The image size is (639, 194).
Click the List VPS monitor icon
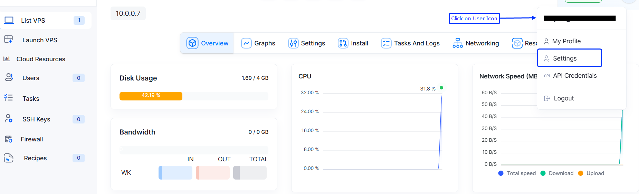(9, 20)
